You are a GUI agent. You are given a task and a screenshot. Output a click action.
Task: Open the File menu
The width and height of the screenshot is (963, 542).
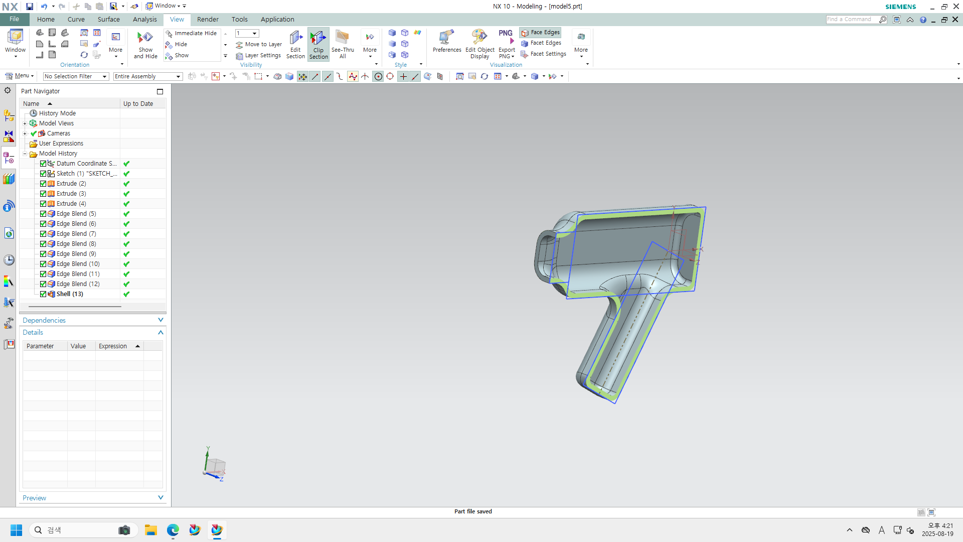14,19
